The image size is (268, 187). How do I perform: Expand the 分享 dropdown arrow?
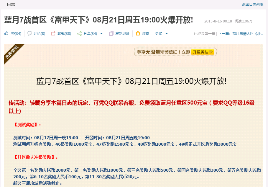tap(101, 34)
